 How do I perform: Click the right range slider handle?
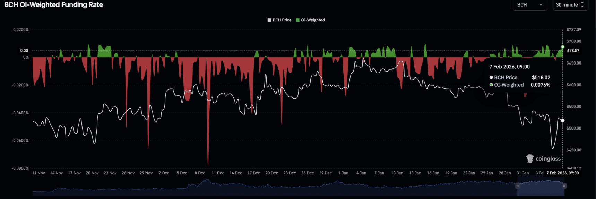pyautogui.click(x=564, y=186)
